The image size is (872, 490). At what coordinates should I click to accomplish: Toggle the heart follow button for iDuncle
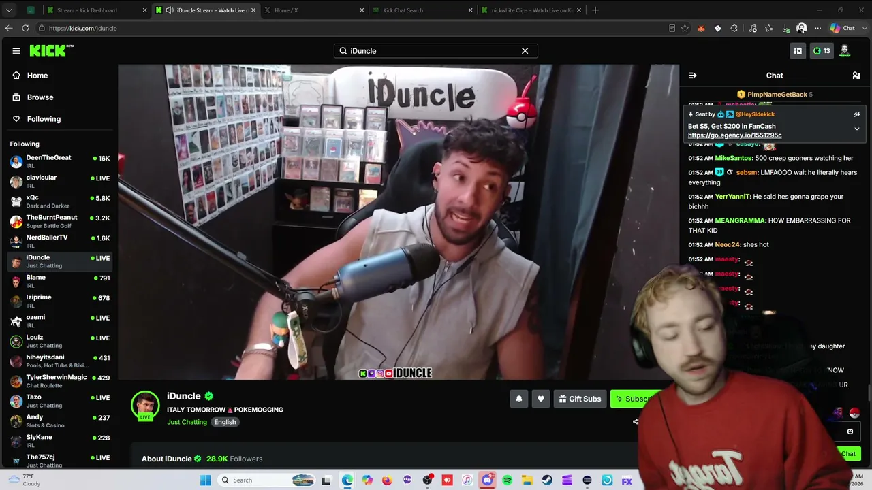pyautogui.click(x=541, y=399)
